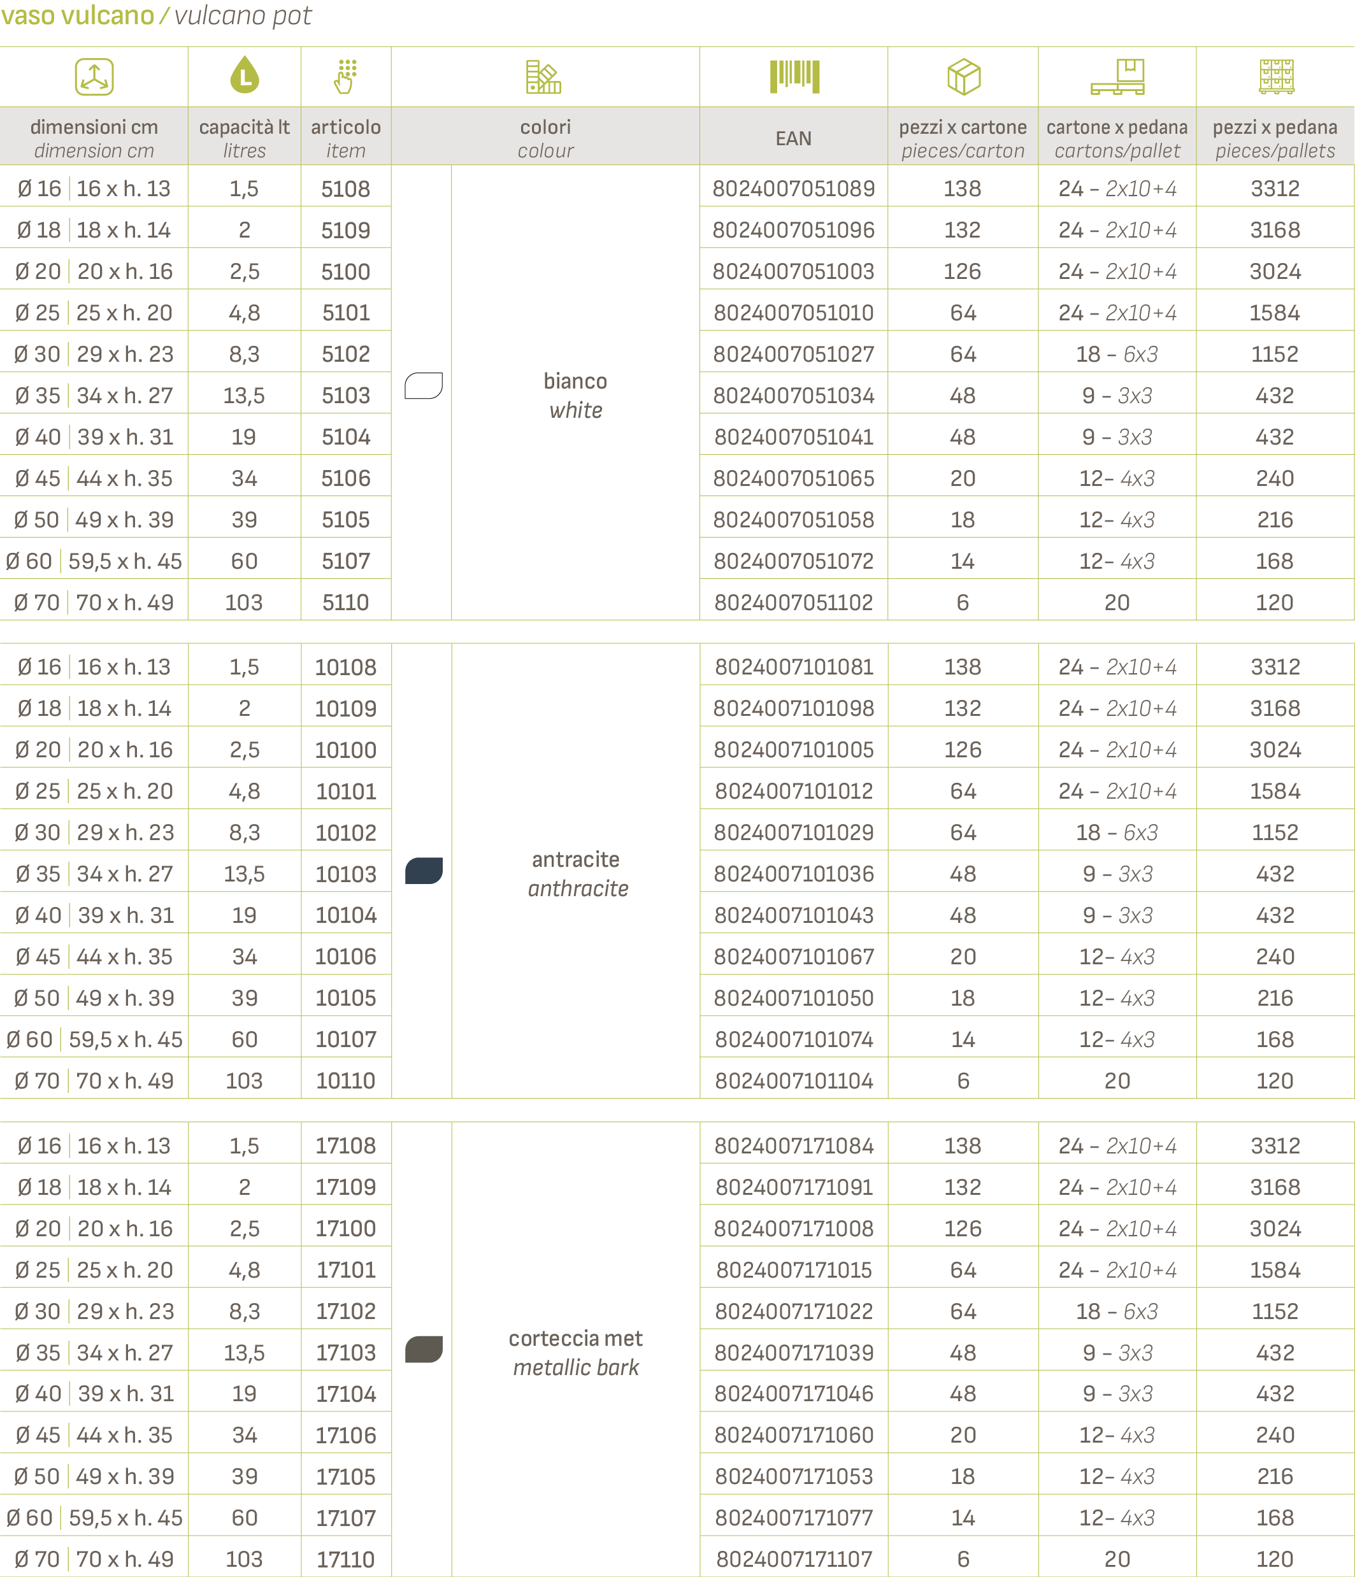
Task: Click the 'corteccia met' colour label
Action: 575,1339
